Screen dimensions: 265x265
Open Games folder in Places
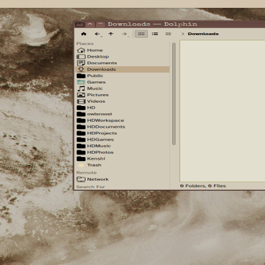(123, 82)
